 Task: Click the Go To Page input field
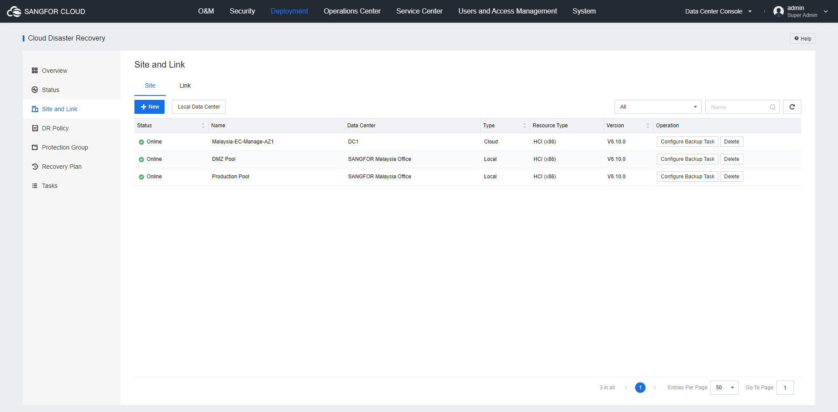(x=785, y=388)
